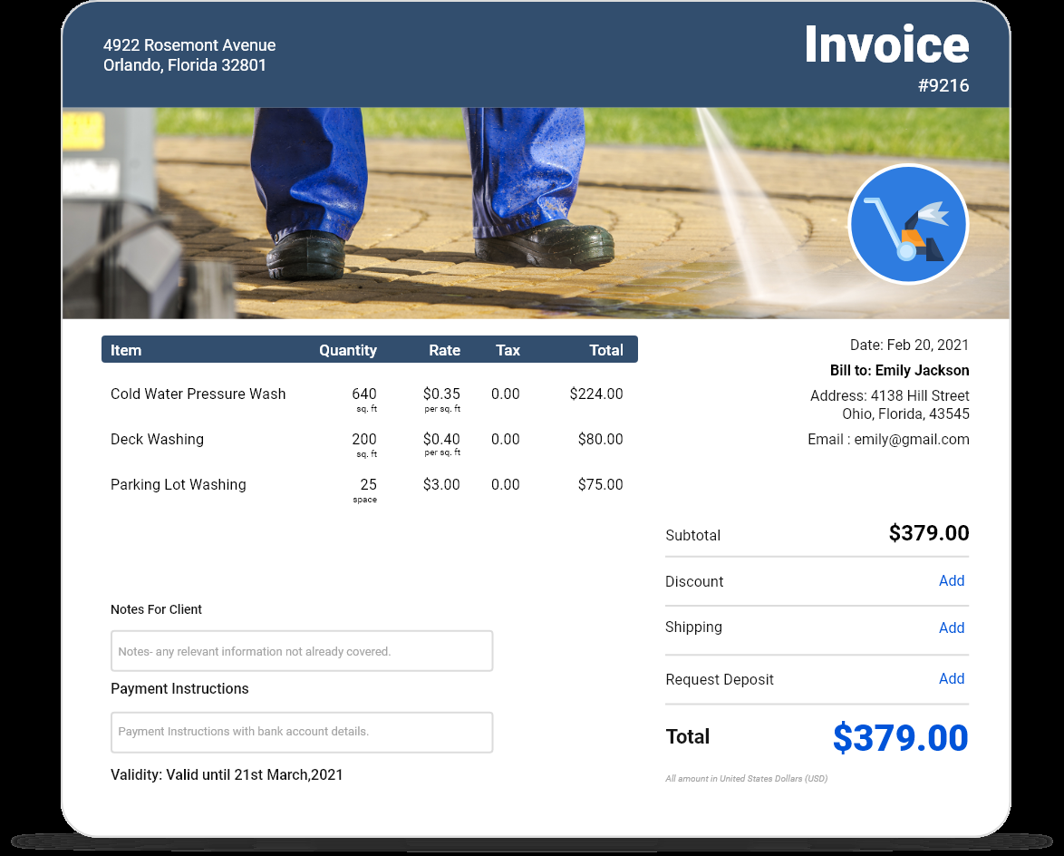Select the email address emily@gmail.com
Screen dimensions: 1064x856
[x=912, y=439]
